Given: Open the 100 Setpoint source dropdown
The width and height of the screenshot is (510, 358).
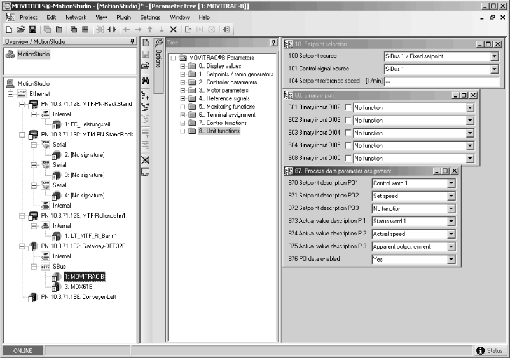Looking at the screenshot, I should point(494,56).
